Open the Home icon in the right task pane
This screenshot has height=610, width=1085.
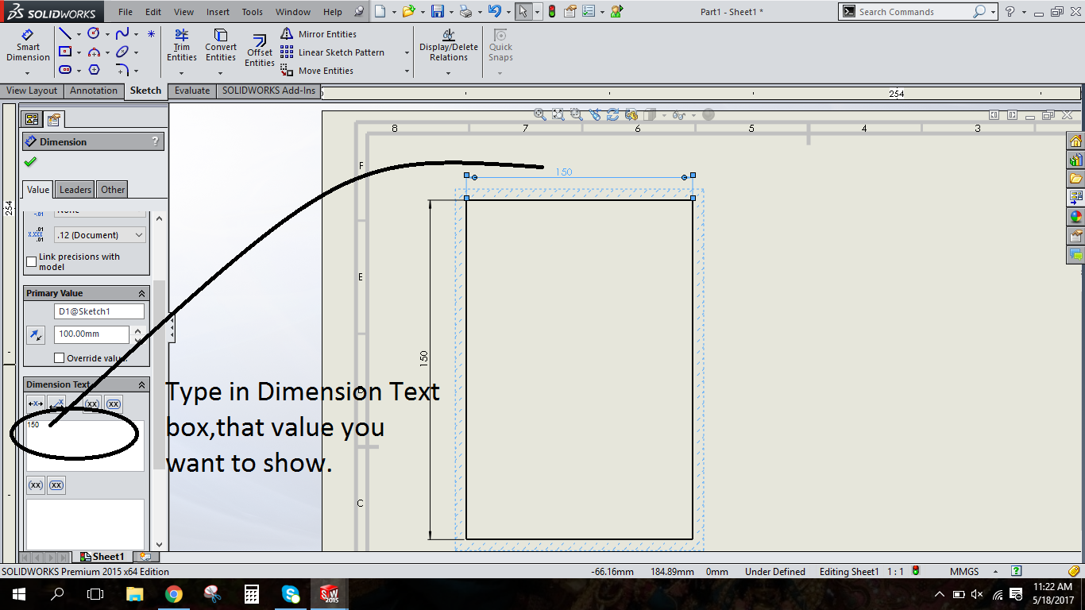coord(1076,140)
